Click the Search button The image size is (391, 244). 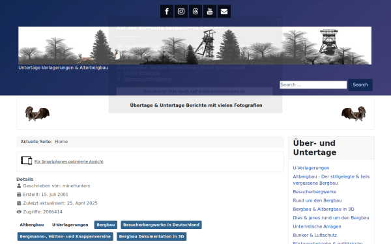pos(360,85)
